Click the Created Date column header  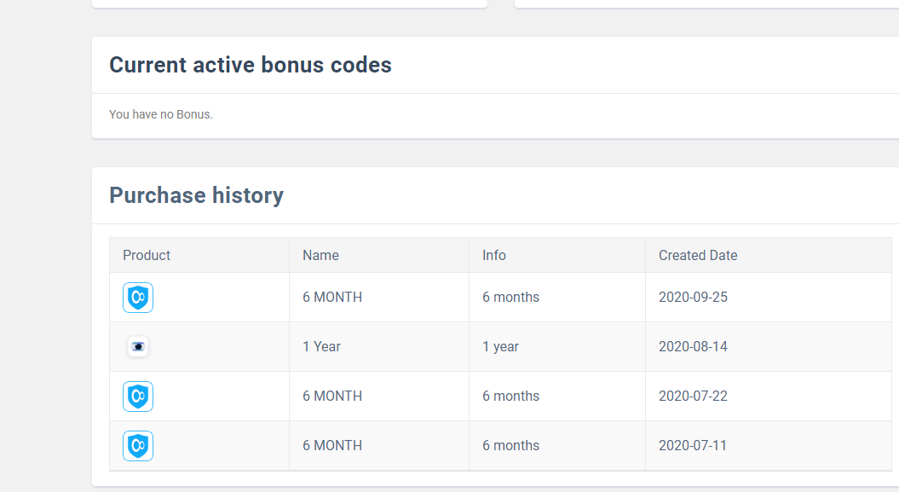698,255
